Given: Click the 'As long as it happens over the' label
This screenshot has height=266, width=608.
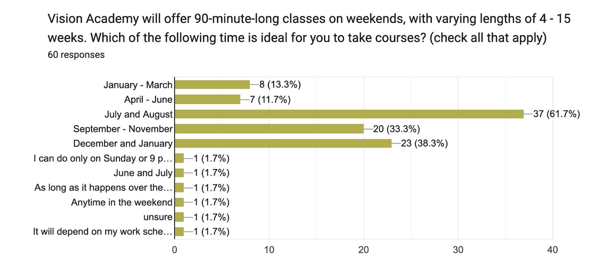Looking at the screenshot, I should pos(104,188).
